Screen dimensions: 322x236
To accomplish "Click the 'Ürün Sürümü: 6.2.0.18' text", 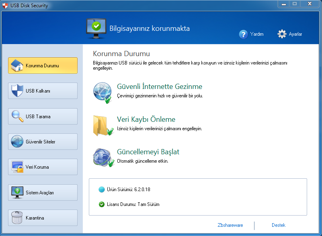I will [129, 190].
